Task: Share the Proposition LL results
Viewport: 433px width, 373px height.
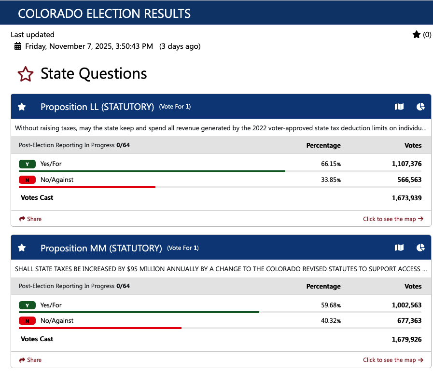Action: click(30, 219)
